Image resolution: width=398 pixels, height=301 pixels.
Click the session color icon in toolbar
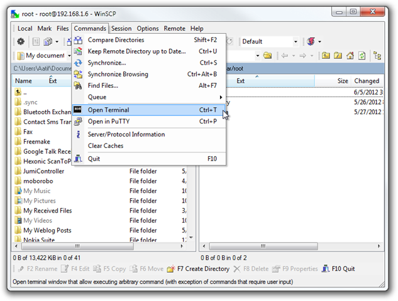coord(311,41)
